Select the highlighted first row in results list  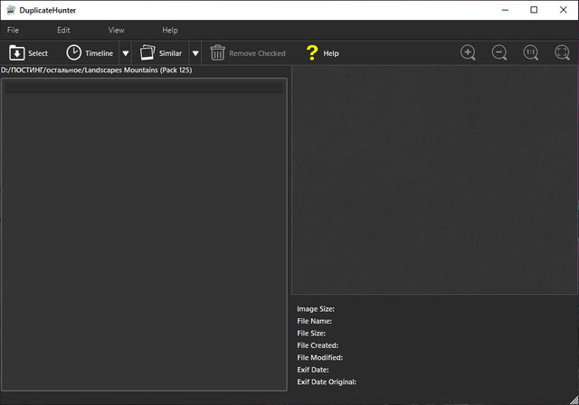[x=144, y=89]
